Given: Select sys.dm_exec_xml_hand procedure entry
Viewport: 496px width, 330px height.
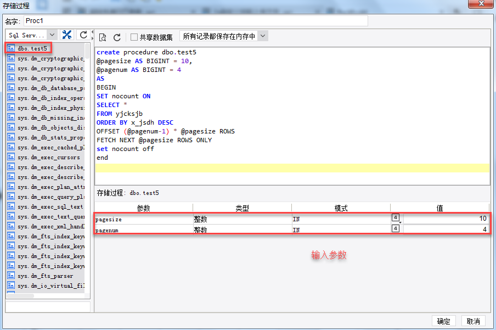Looking at the screenshot, I should (x=51, y=226).
